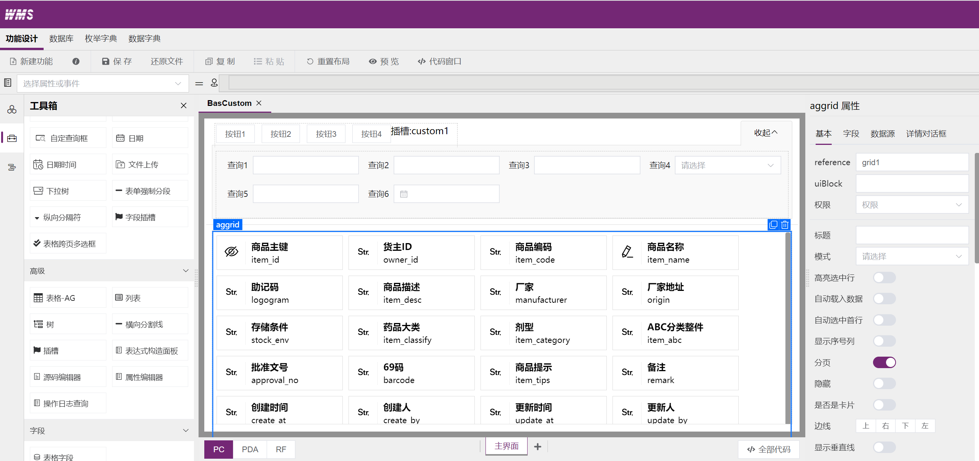Click the delete trash icon on aggrid

(x=785, y=225)
